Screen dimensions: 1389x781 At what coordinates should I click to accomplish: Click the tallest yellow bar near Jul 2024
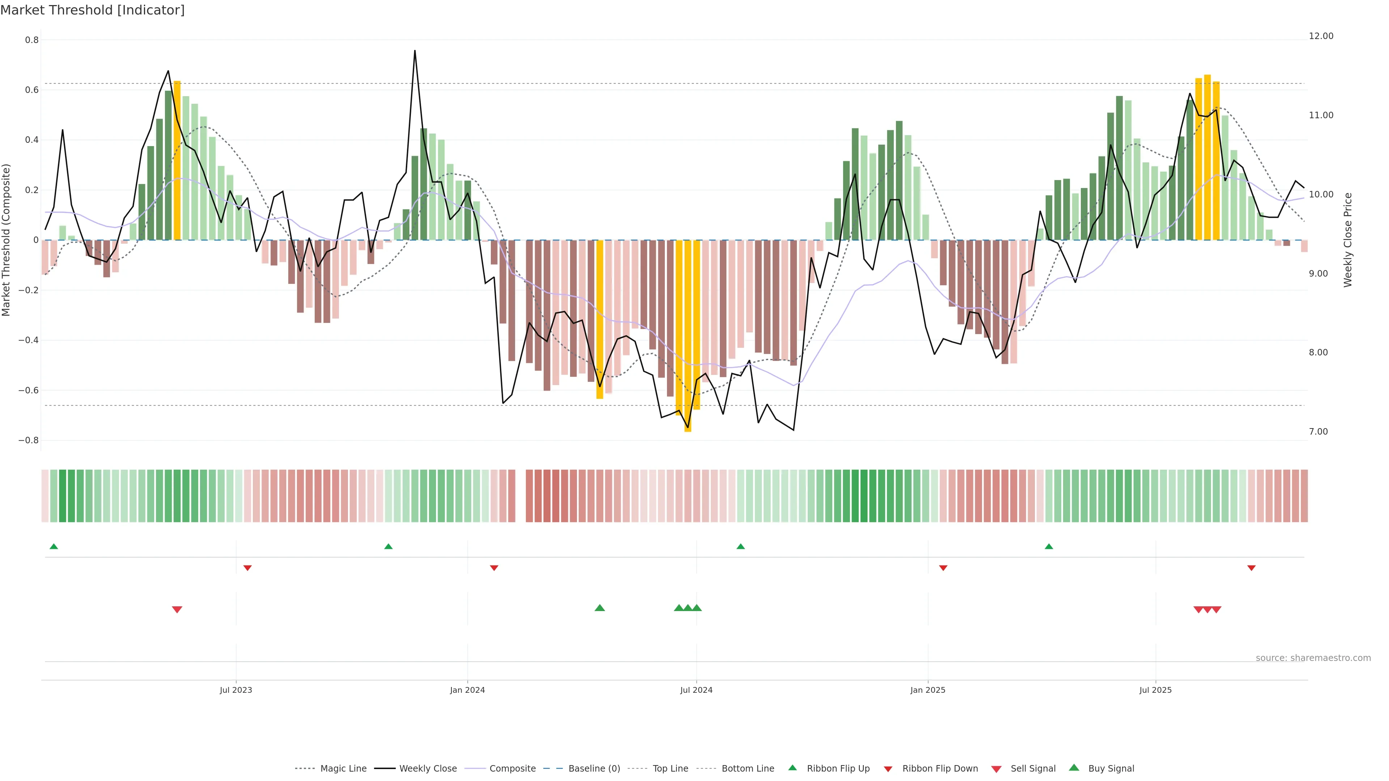tap(688, 334)
